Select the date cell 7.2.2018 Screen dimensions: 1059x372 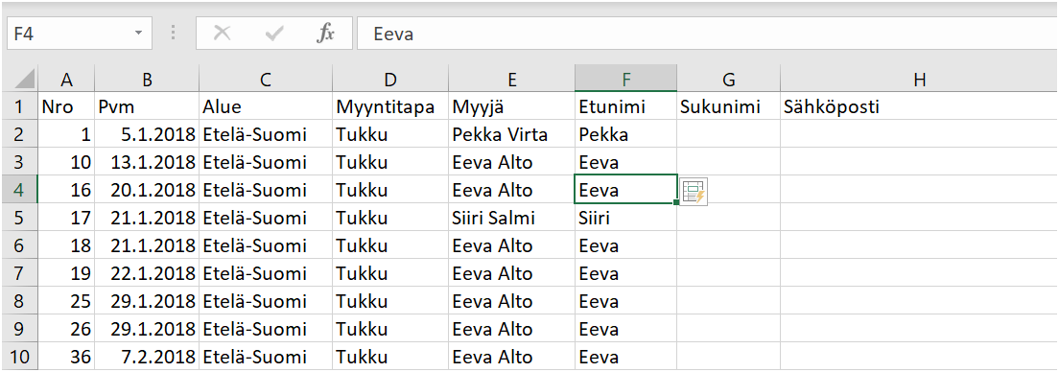click(147, 357)
